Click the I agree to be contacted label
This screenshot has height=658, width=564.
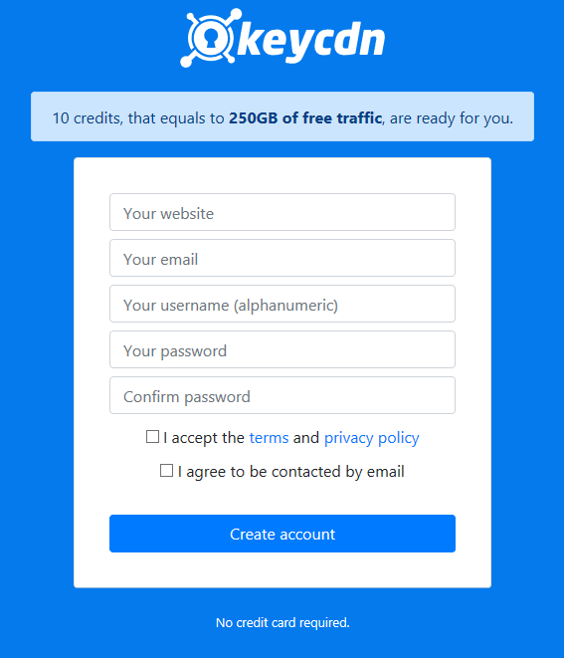tap(290, 472)
